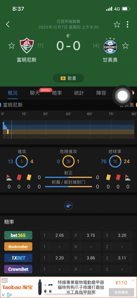The image size is (137, 298).
Task: Tap the floating AssistiveTouch button
Action: [122, 96]
